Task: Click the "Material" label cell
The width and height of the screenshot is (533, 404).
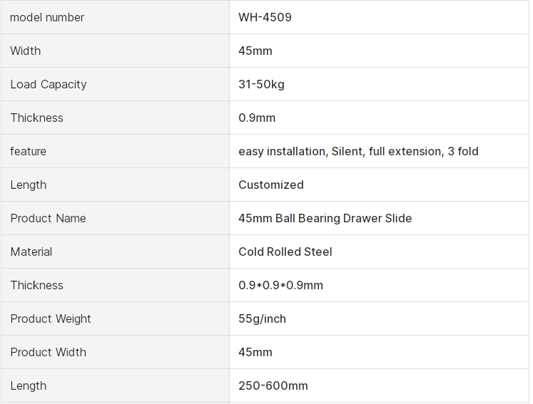Action: [x=31, y=252]
